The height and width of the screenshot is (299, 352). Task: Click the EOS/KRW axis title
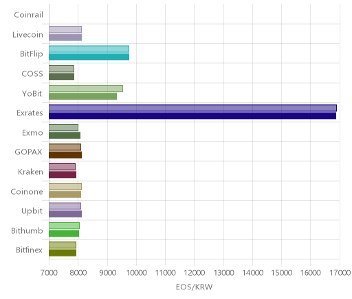click(194, 287)
